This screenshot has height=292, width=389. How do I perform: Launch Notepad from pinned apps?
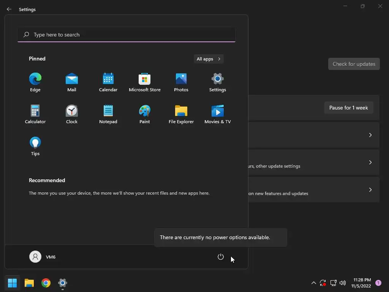(108, 114)
